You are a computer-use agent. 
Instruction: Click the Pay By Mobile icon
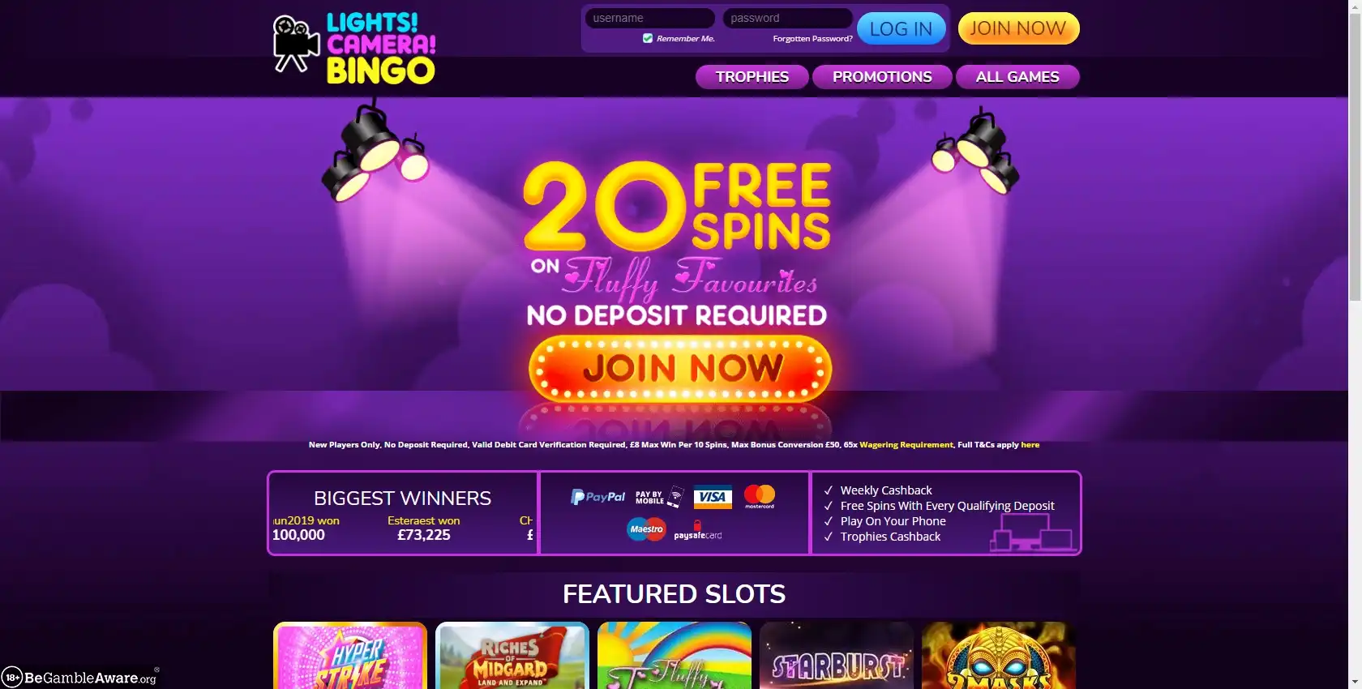pos(660,497)
